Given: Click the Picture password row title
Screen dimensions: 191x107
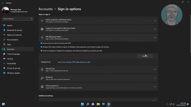Looking at the screenshot, I should click(52, 86).
